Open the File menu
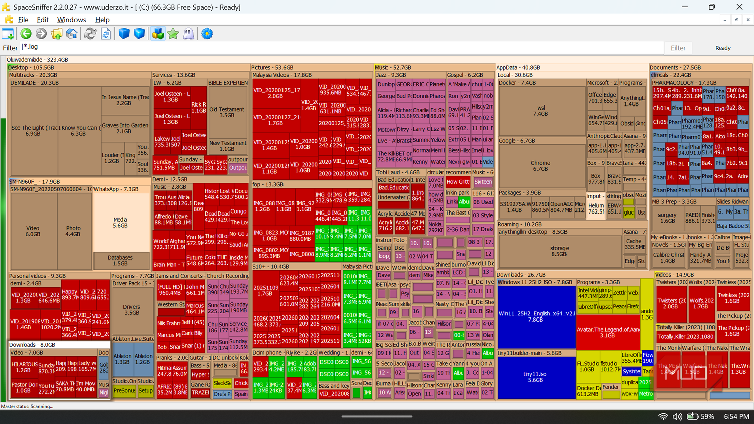Screen dimensions: 754x424 [x=23, y=20]
